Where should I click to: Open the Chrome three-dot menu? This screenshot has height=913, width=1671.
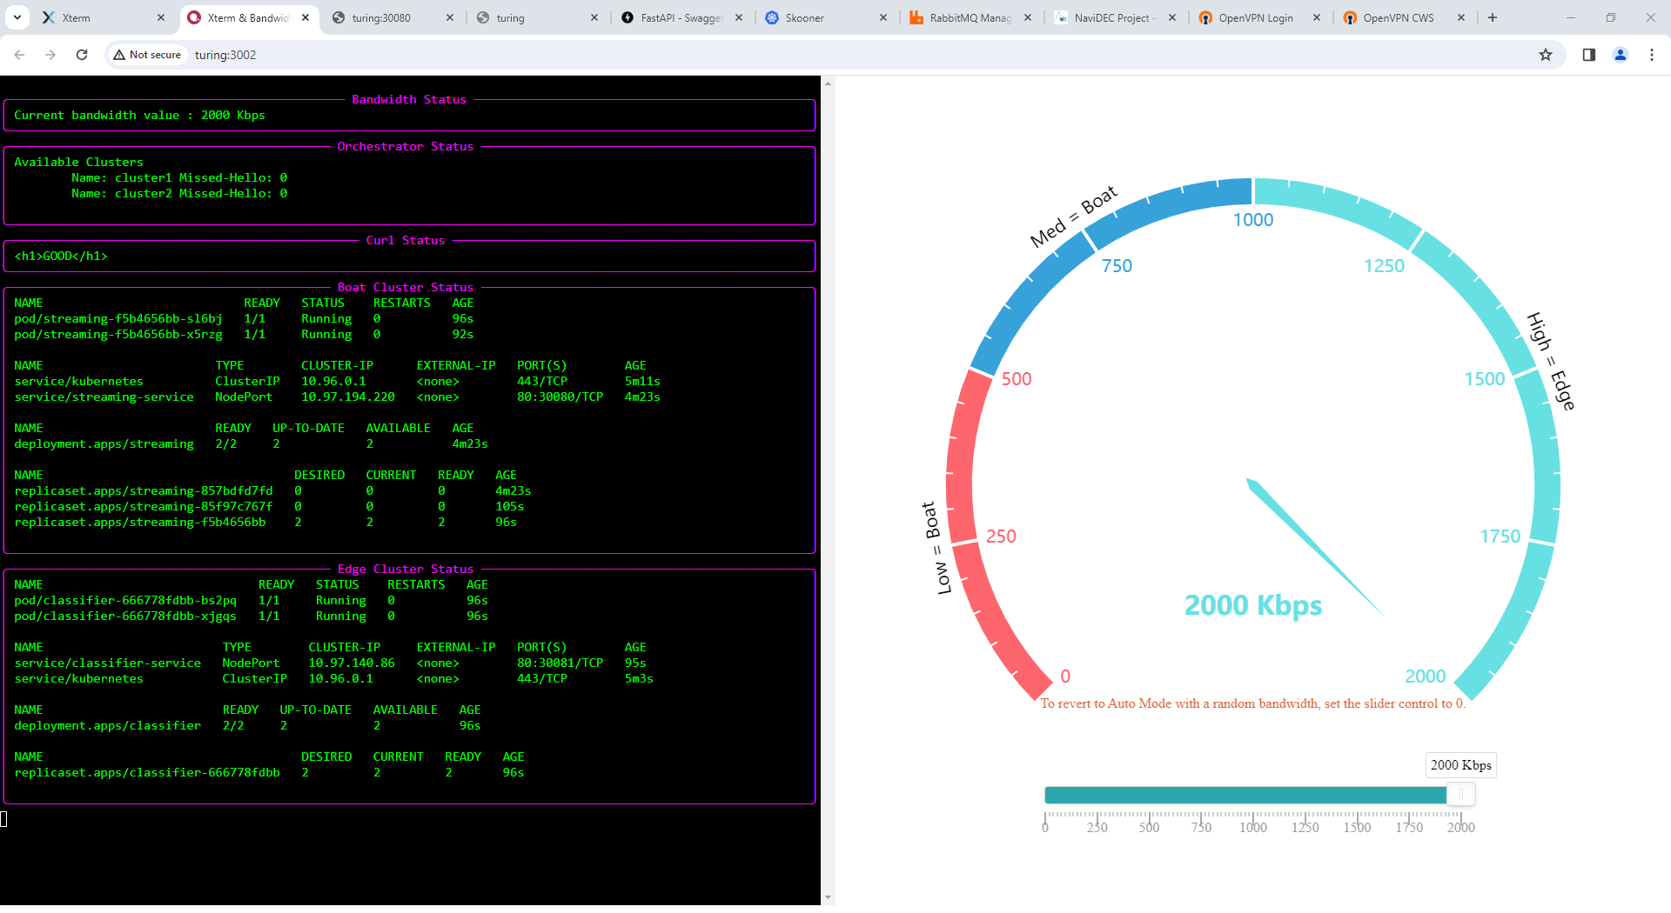click(1652, 55)
